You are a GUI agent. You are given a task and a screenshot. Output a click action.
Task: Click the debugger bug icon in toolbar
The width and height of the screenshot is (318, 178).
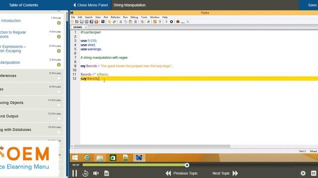(178, 22)
